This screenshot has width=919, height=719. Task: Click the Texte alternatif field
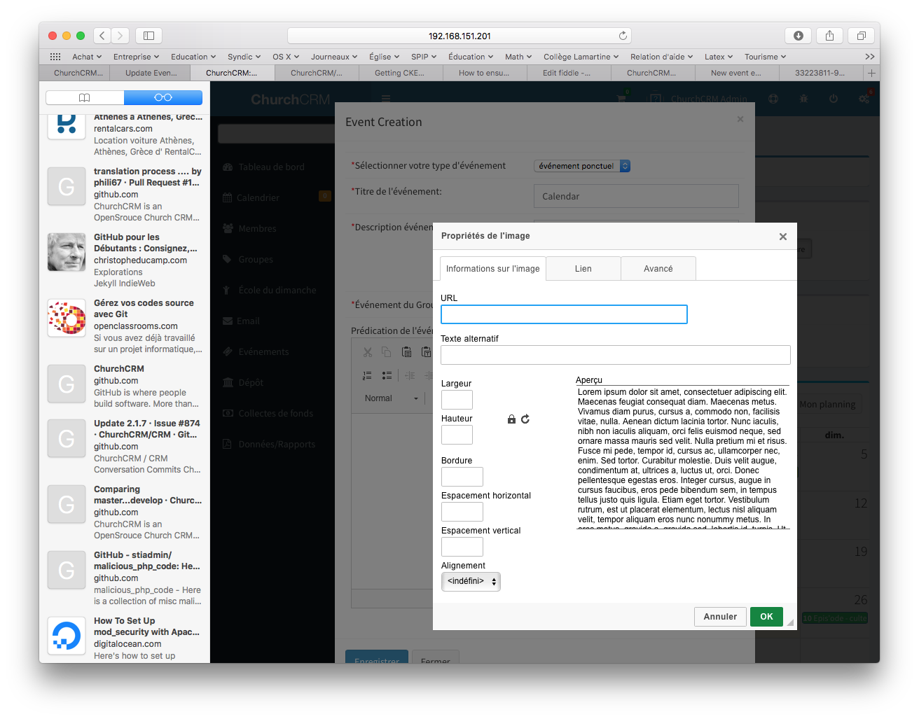(x=616, y=355)
